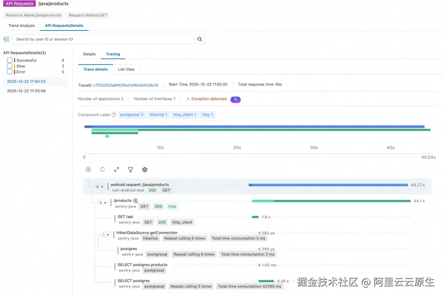Click the 30s timeline axis label
Screen dimensions: 443x296
point(314,148)
